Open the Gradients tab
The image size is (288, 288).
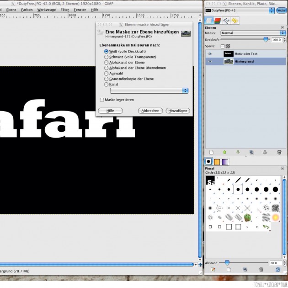click(225, 162)
